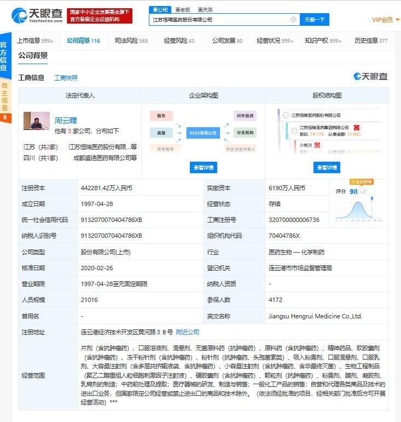
Task: Select the 官方信息 side tab
Action: pos(5,56)
